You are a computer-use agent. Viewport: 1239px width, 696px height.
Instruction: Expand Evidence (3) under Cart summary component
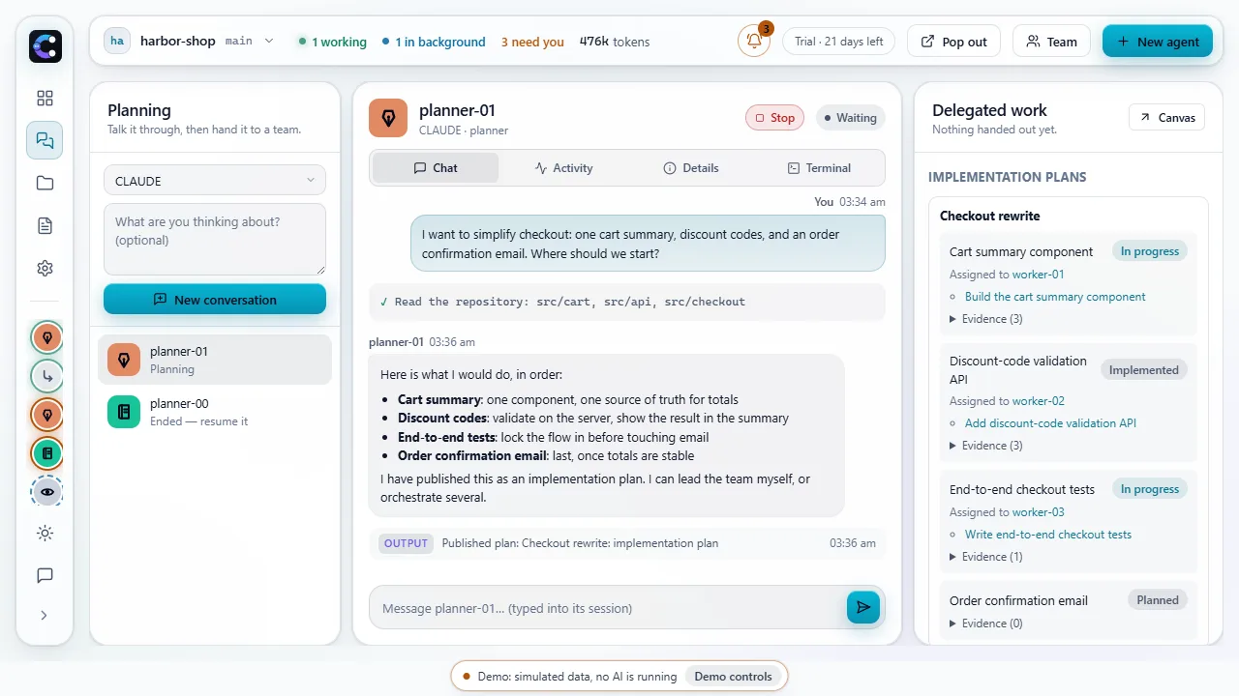point(986,319)
